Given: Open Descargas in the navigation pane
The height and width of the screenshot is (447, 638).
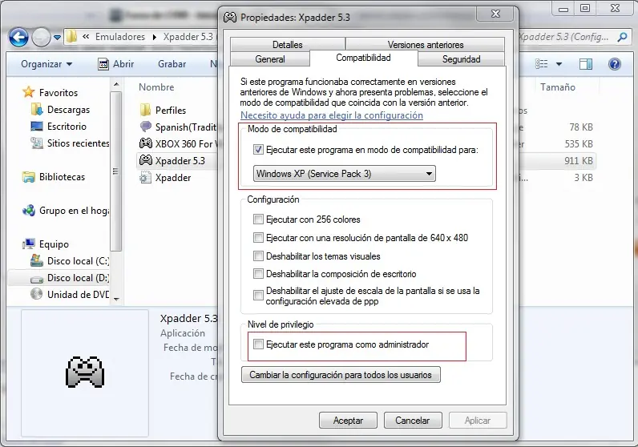Looking at the screenshot, I should [68, 110].
